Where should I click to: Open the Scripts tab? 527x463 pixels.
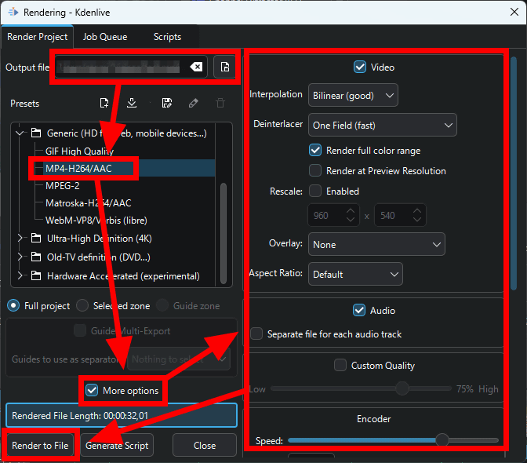pyautogui.click(x=167, y=37)
